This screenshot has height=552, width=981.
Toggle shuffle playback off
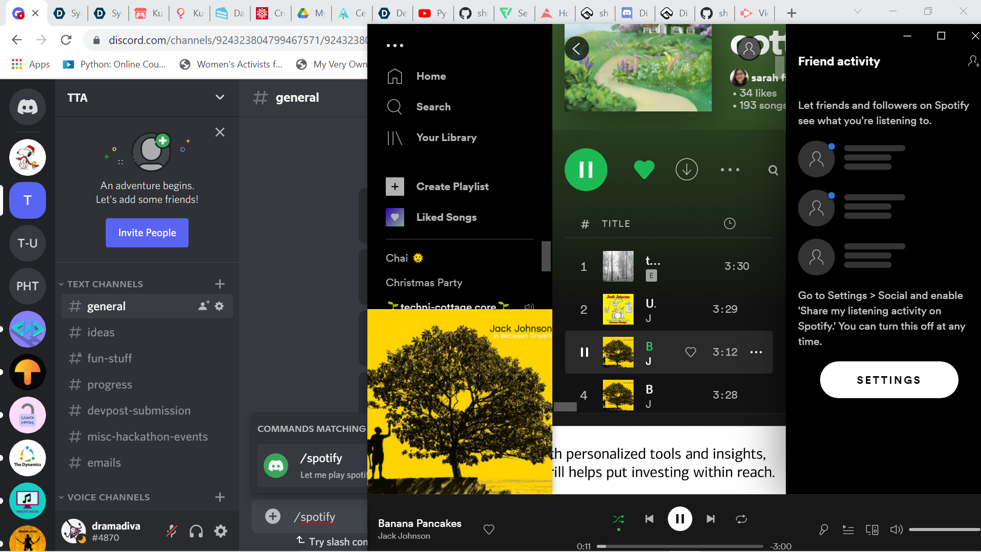pos(618,519)
